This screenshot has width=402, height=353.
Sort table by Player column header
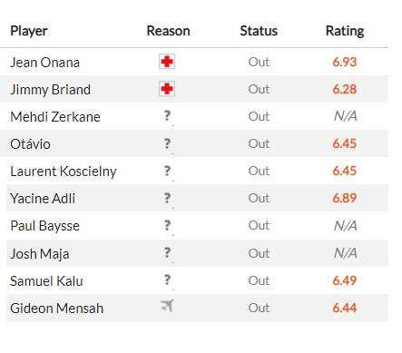coord(29,31)
